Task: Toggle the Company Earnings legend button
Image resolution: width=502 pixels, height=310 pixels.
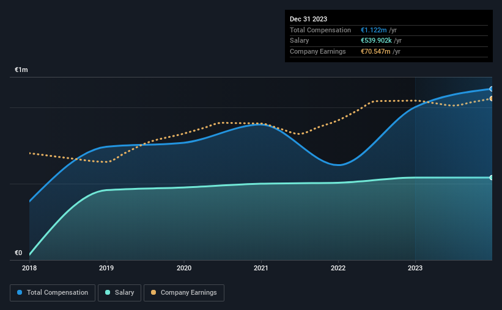Action: pos(184,293)
